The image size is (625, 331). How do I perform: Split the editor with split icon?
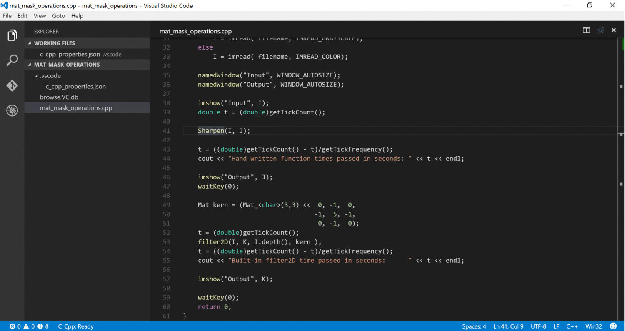(586, 30)
